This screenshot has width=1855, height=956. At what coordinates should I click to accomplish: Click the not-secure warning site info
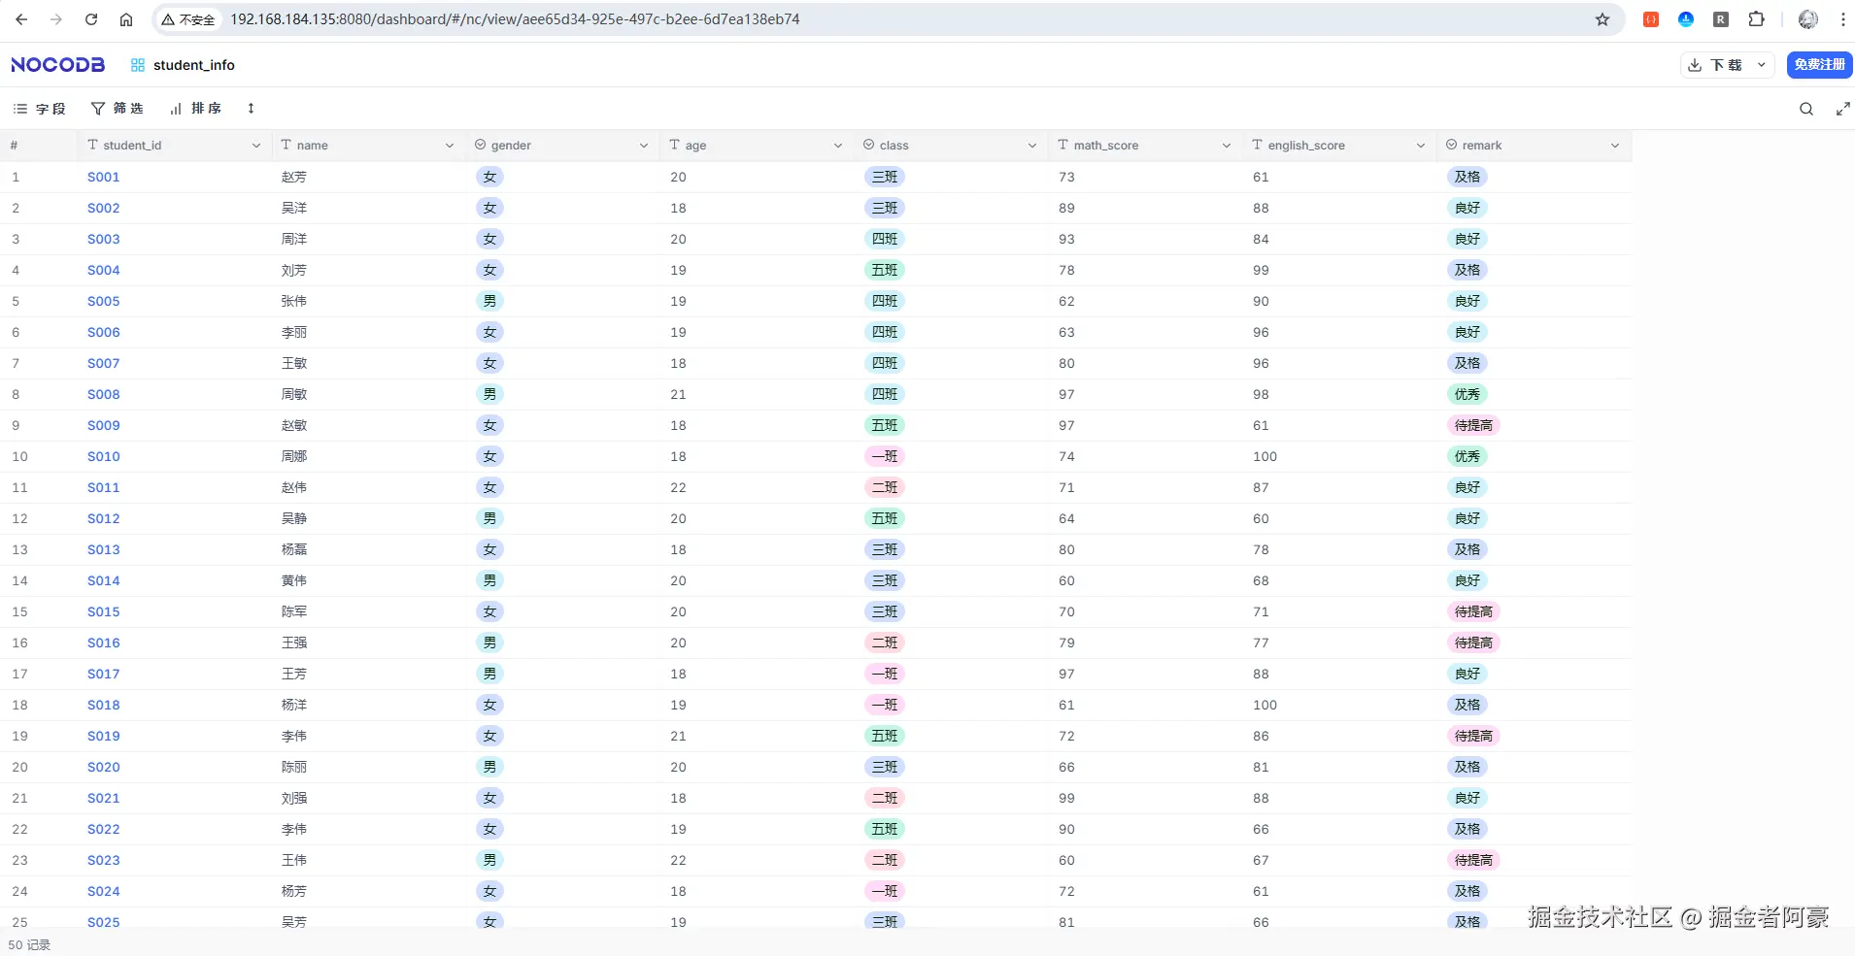pos(188,19)
